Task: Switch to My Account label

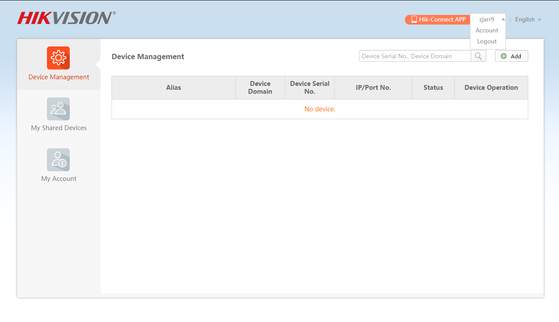Action: pos(59,179)
